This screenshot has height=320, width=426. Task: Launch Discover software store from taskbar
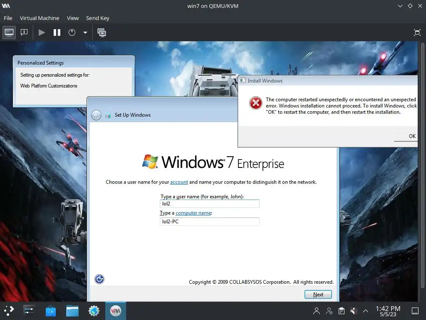[50, 311]
